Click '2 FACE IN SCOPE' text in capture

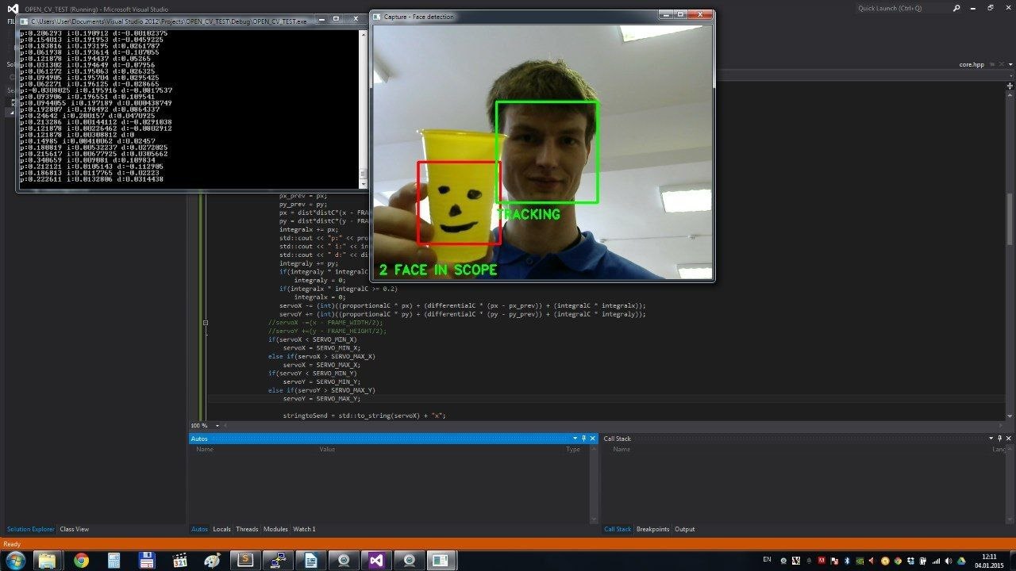[x=438, y=270]
